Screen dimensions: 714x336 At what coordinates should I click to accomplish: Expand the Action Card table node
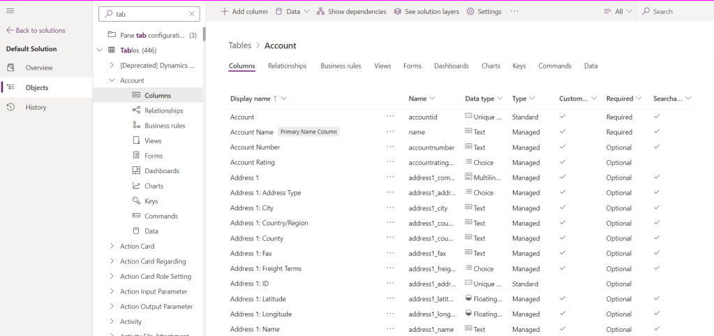[112, 246]
